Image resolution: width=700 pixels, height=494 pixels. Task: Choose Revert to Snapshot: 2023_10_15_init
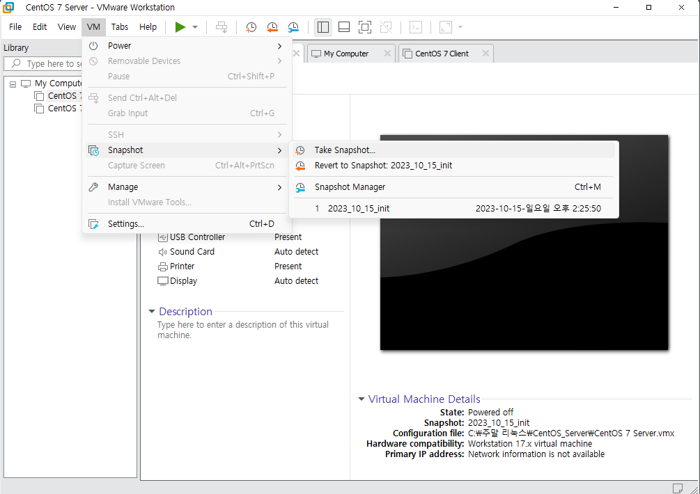coord(453,166)
